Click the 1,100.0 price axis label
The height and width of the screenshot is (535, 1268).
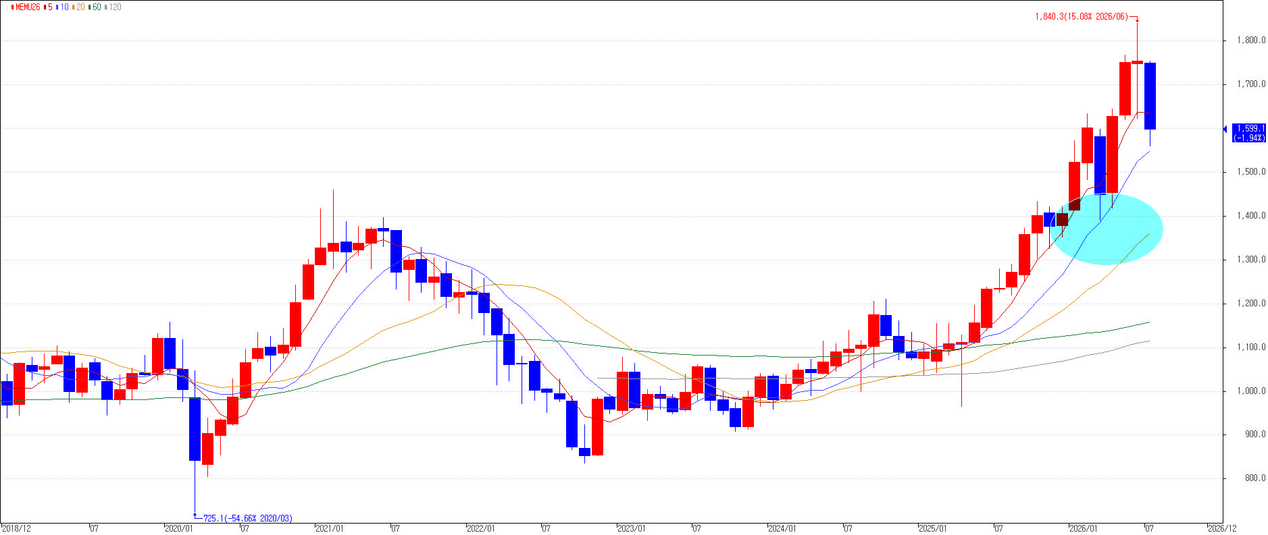(x=1251, y=347)
